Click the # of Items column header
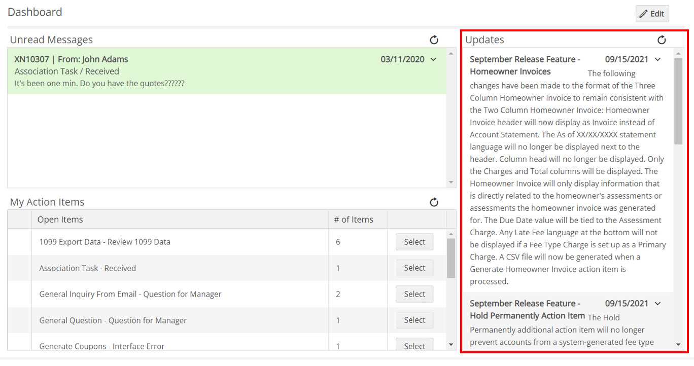 click(357, 219)
